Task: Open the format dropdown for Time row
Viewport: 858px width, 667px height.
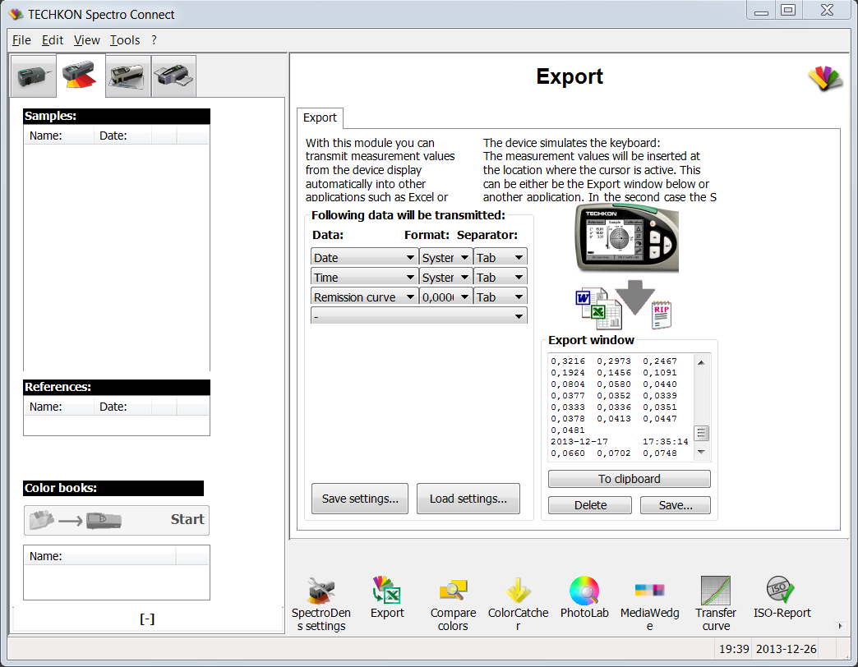Action: click(x=445, y=277)
